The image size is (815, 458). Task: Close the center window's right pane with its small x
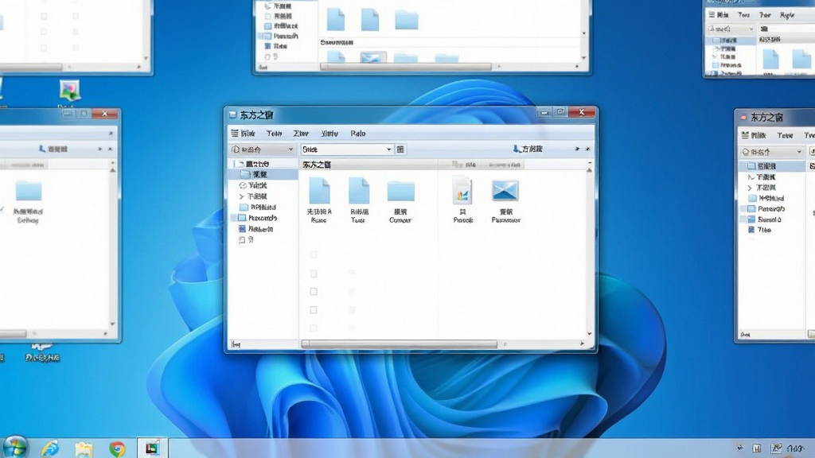click(588, 149)
